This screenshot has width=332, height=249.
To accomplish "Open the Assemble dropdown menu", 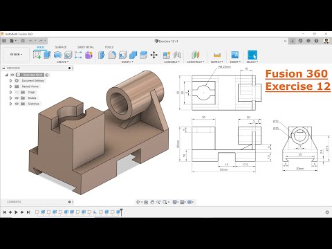I will pos(172,62).
